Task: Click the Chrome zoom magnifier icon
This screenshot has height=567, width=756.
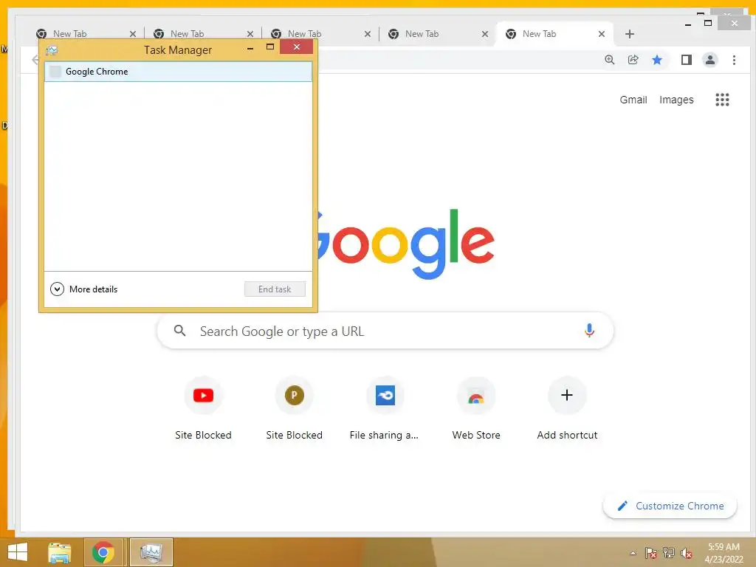Action: click(609, 60)
